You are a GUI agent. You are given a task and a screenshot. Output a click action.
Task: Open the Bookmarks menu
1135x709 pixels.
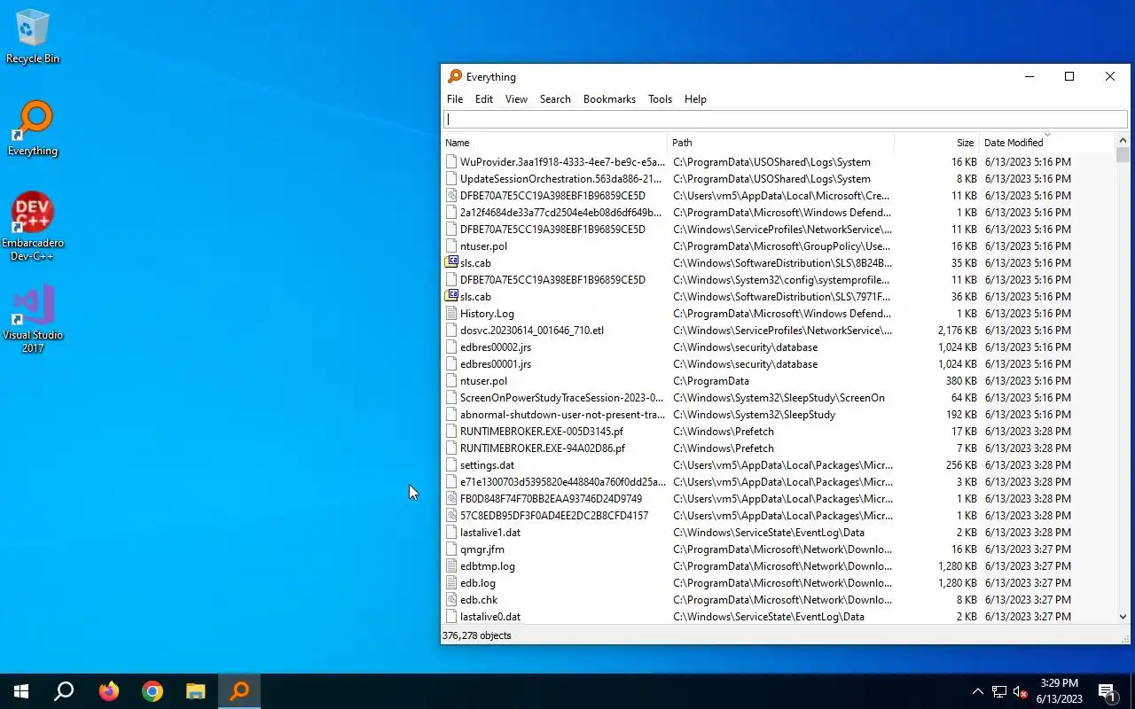[x=609, y=99]
